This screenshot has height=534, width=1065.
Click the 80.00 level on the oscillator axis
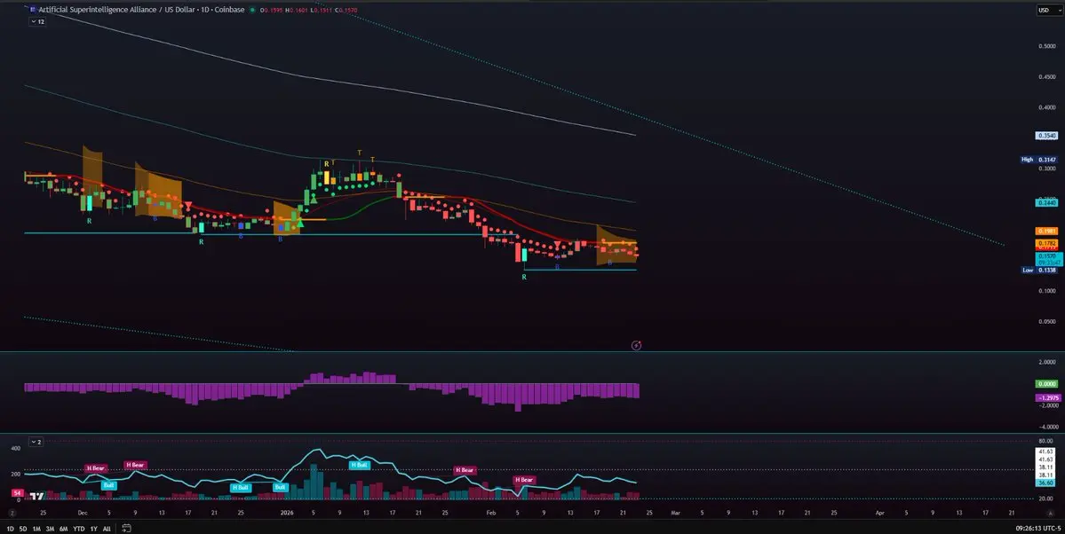click(x=1048, y=441)
